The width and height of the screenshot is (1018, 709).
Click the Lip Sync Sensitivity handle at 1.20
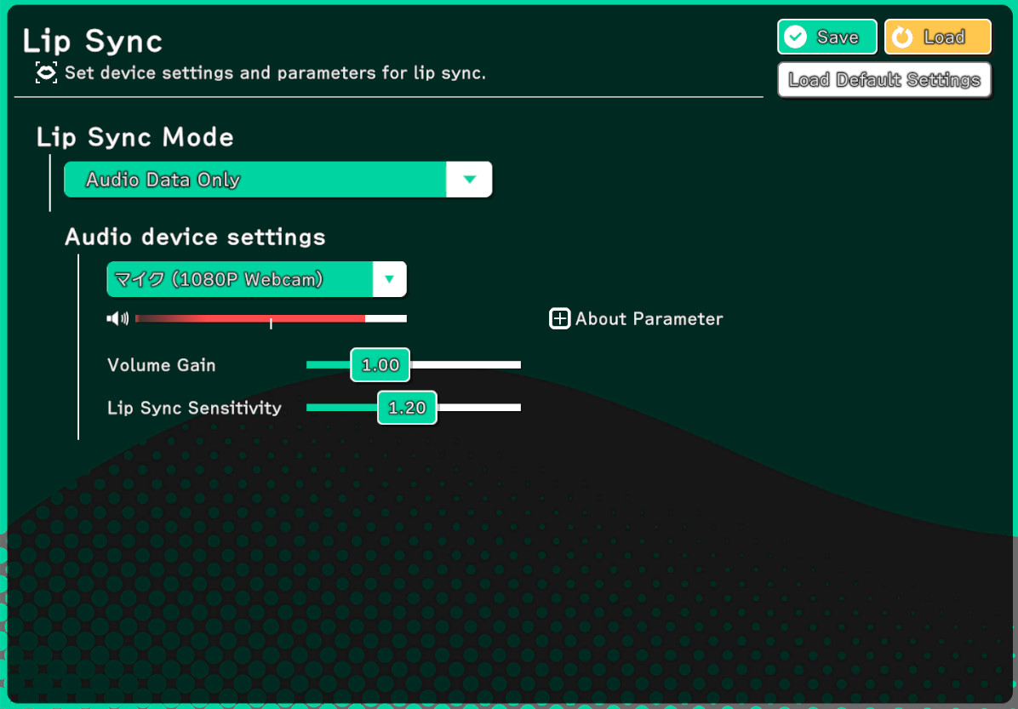(407, 409)
